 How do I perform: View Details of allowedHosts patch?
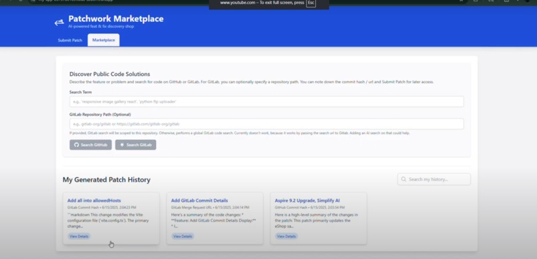coord(79,236)
